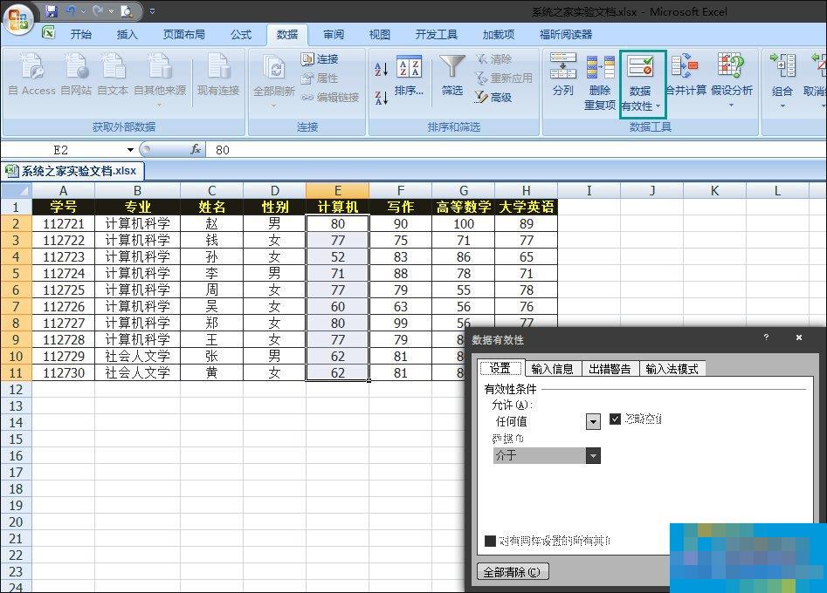This screenshot has width=827, height=593.
Task: Check the bottom-left checkbox in validation dialog
Action: [491, 541]
